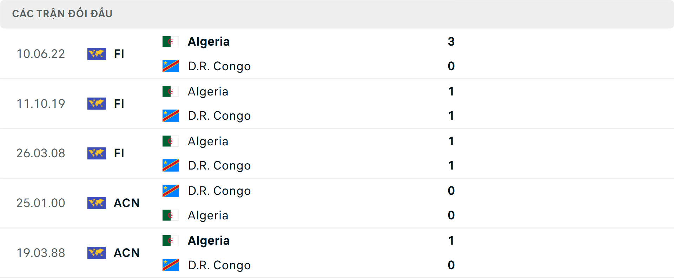Click the ACN label in the 25.01.00 row

tap(126, 203)
